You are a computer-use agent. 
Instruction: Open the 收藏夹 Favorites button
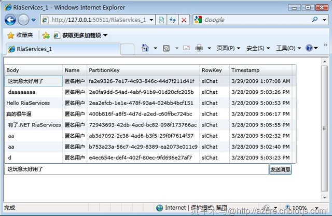pos(20,35)
